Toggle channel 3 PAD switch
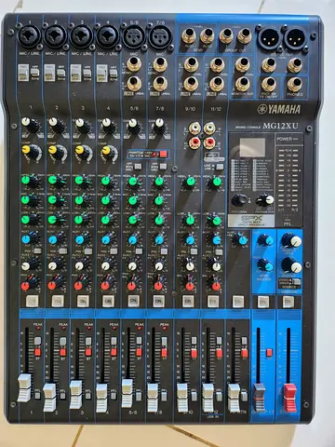 [x=75, y=73]
